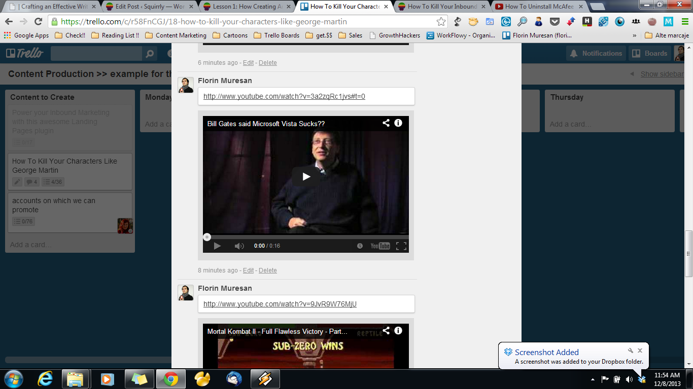Click the video progress bar scrubber
693x389 pixels.
coord(207,237)
